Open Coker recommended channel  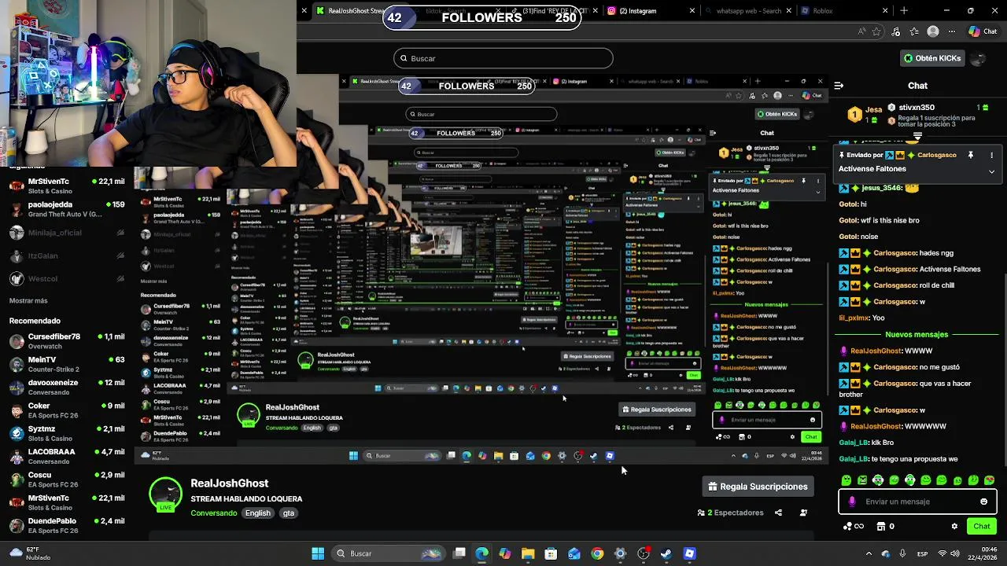coord(67,410)
